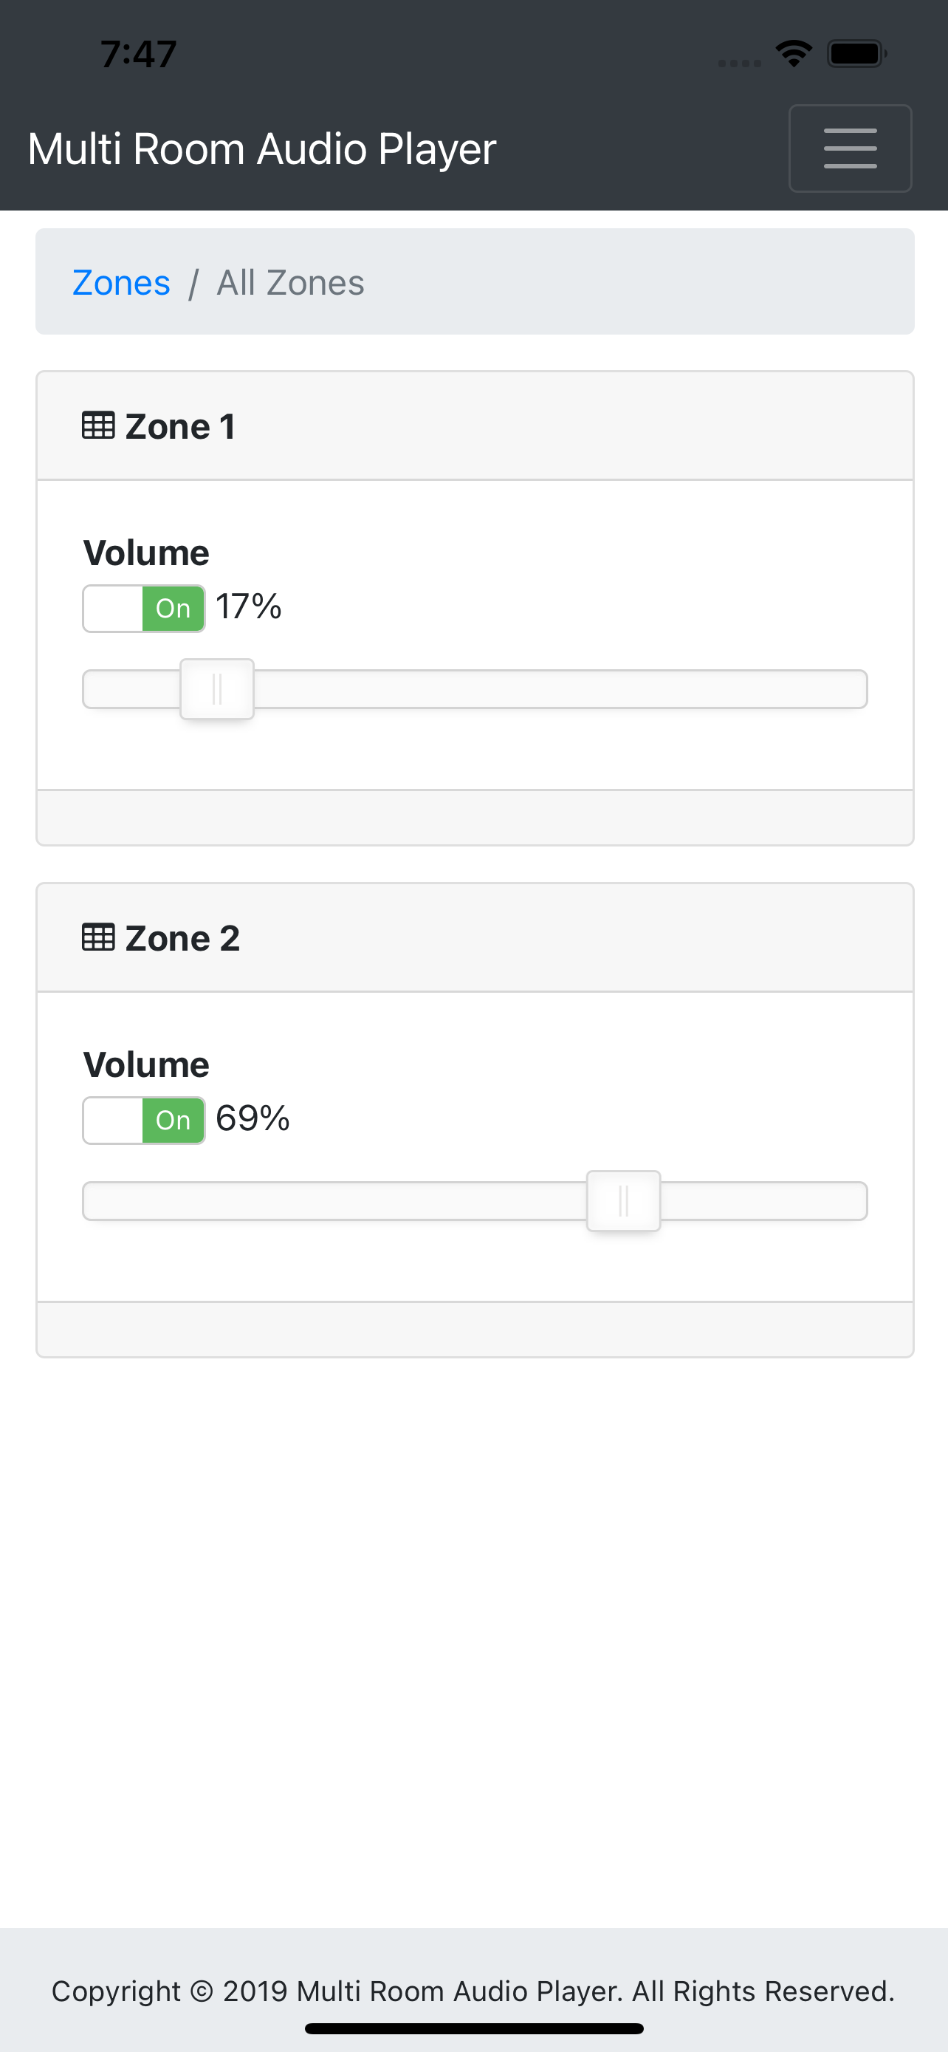Click the Zone 2 grid icon

pyautogui.click(x=98, y=937)
